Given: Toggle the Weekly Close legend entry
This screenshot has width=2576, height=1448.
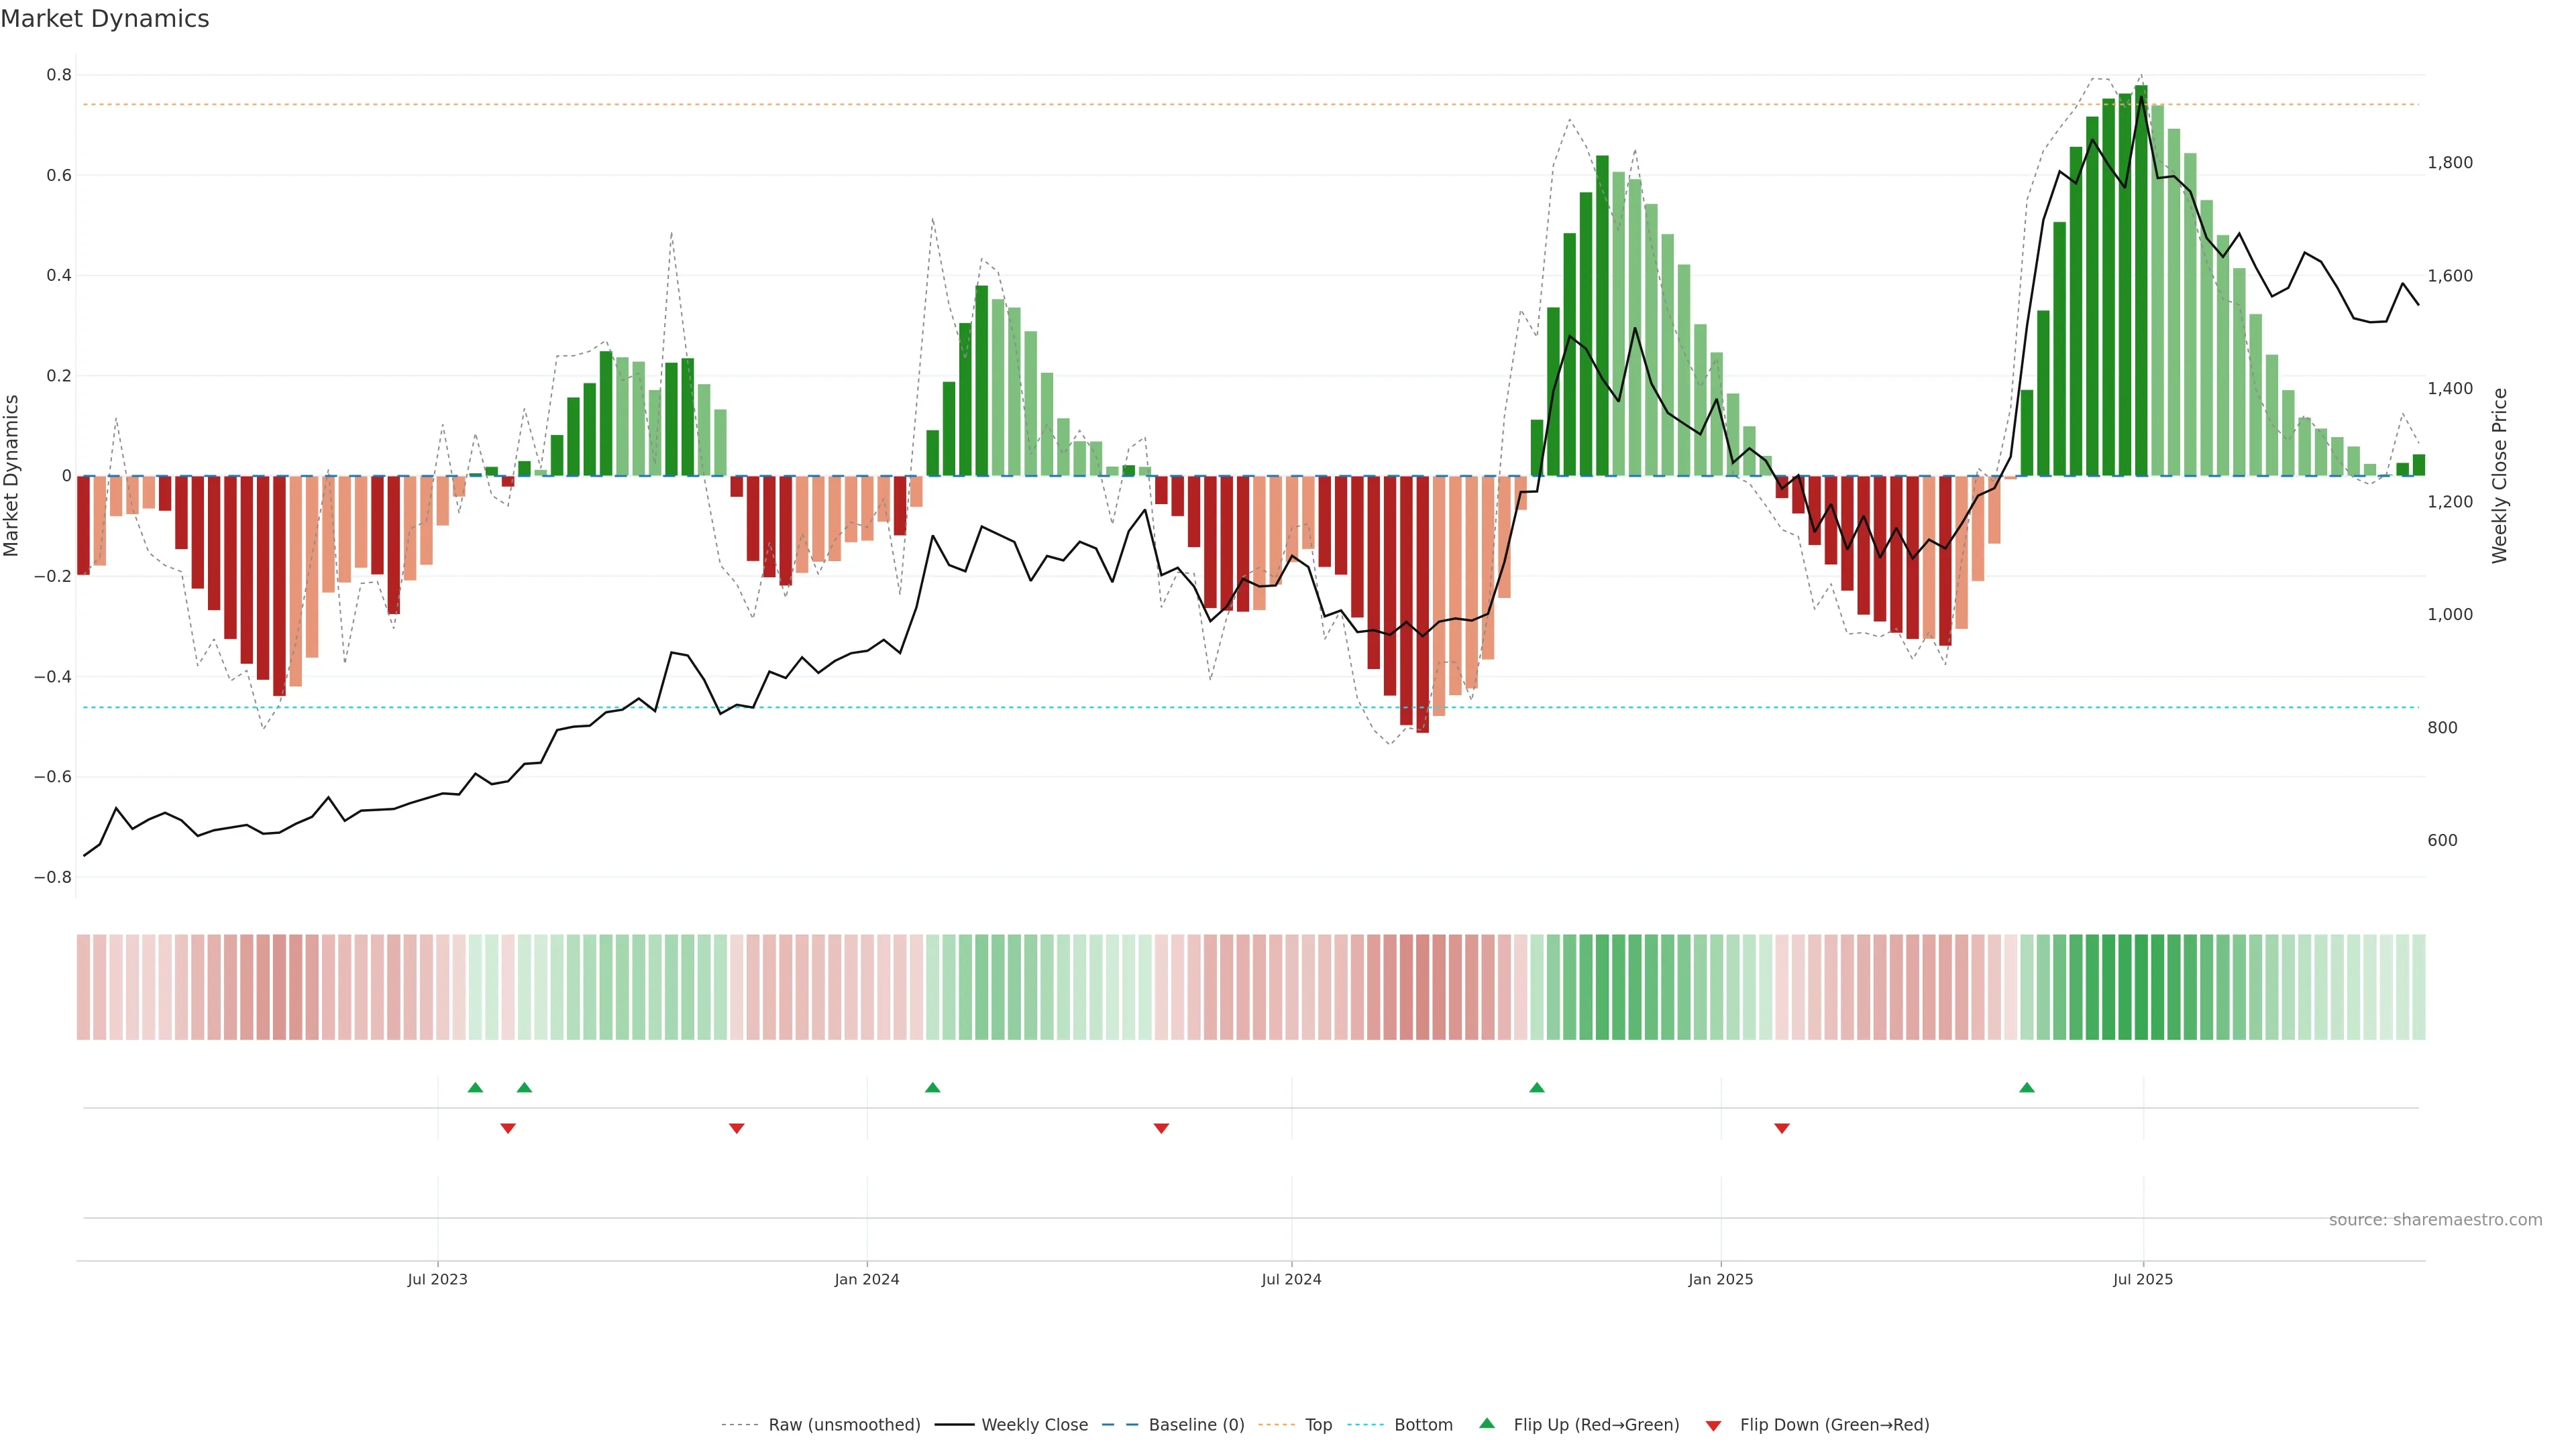Looking at the screenshot, I should [x=1034, y=1425].
